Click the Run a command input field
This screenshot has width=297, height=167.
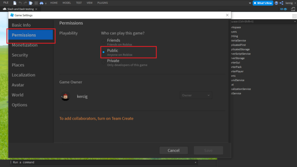(103, 162)
